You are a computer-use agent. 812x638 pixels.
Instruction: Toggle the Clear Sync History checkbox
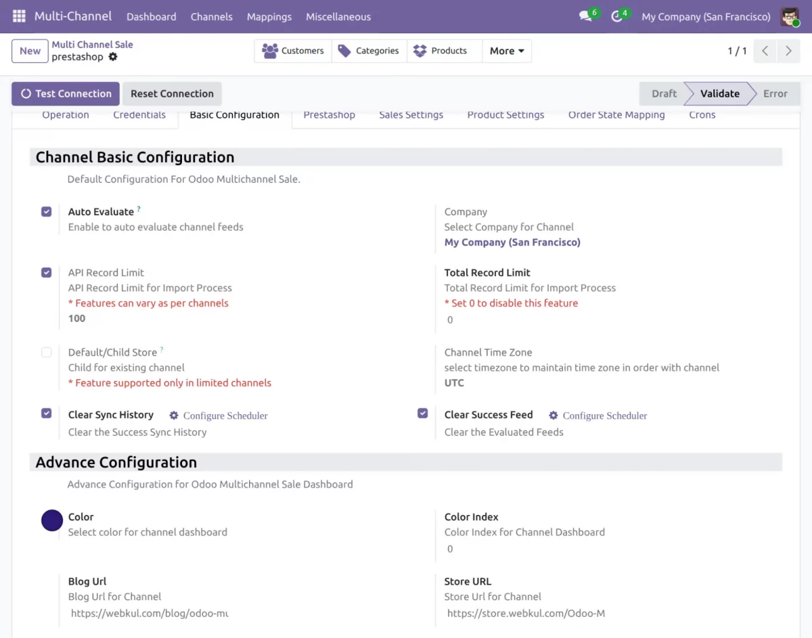pyautogui.click(x=46, y=413)
